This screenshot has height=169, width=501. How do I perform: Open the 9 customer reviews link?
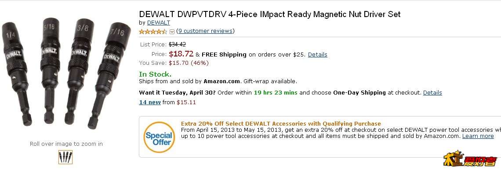(x=205, y=31)
